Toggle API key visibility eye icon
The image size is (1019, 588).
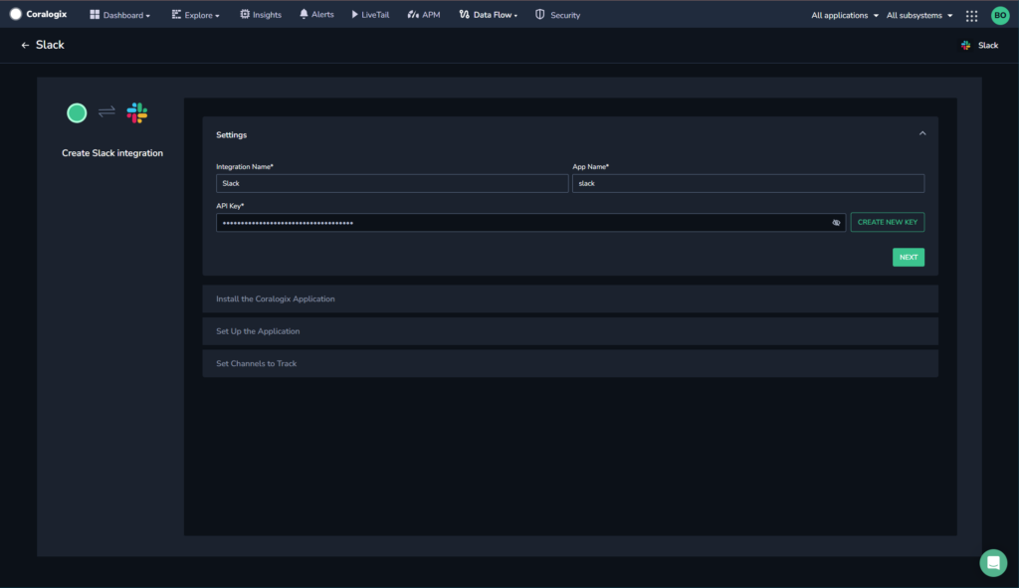836,223
